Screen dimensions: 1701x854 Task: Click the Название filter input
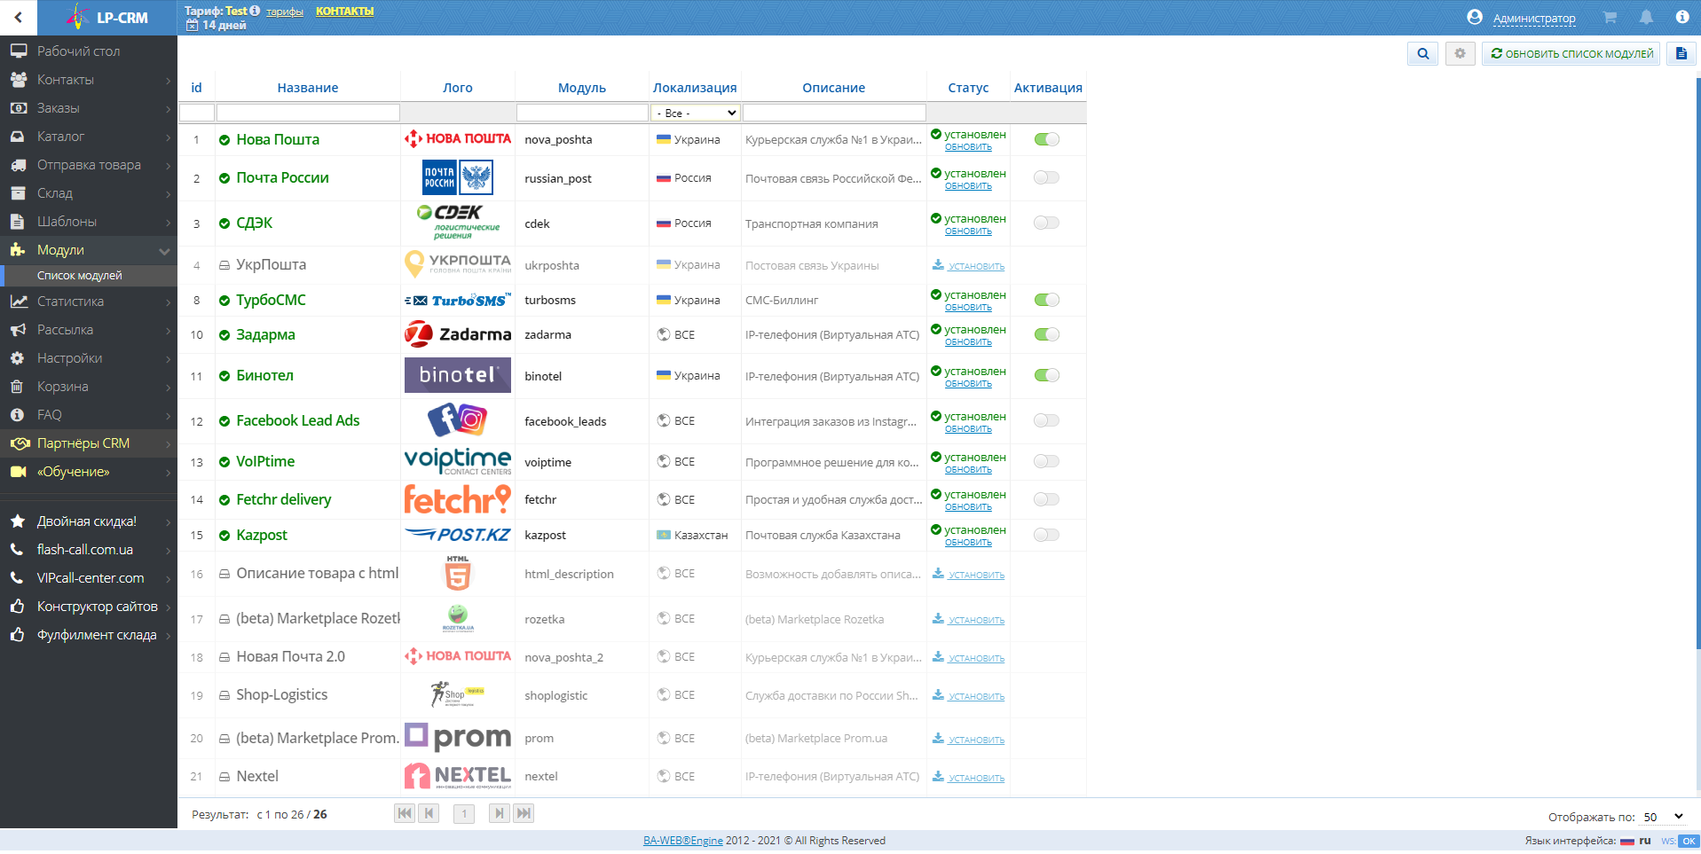(308, 113)
